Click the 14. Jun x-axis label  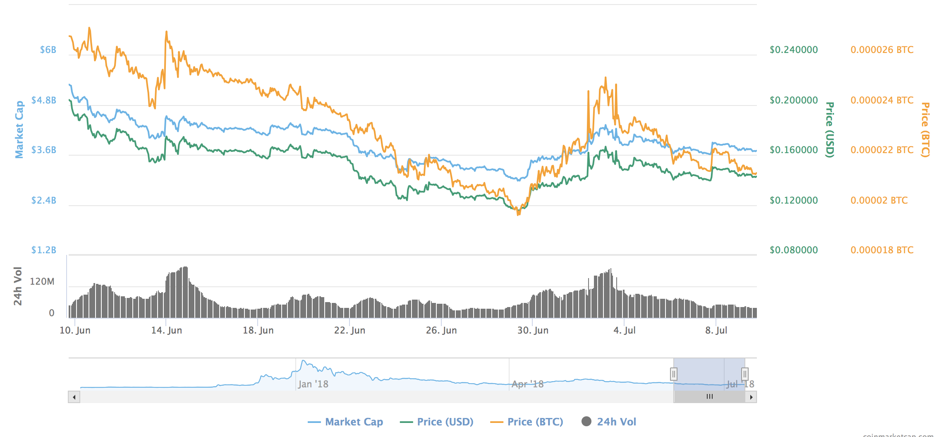tap(167, 330)
